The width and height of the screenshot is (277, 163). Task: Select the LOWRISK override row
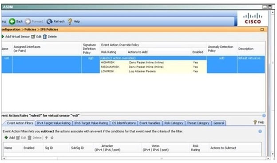point(153,71)
